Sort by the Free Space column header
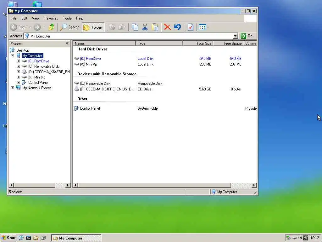The width and height of the screenshot is (322, 242). (228, 43)
